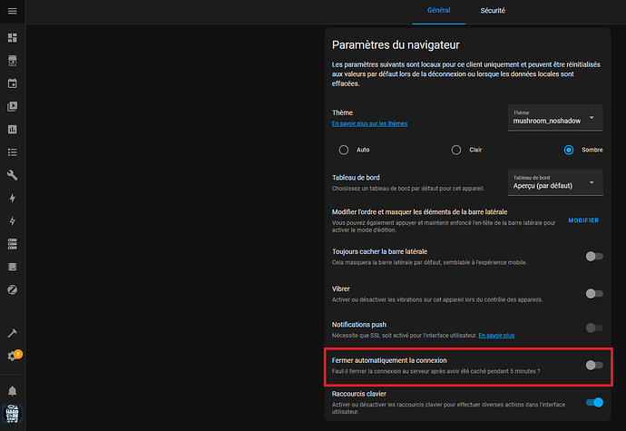
Task: Toggle the Vibrer switch
Action: click(x=594, y=294)
